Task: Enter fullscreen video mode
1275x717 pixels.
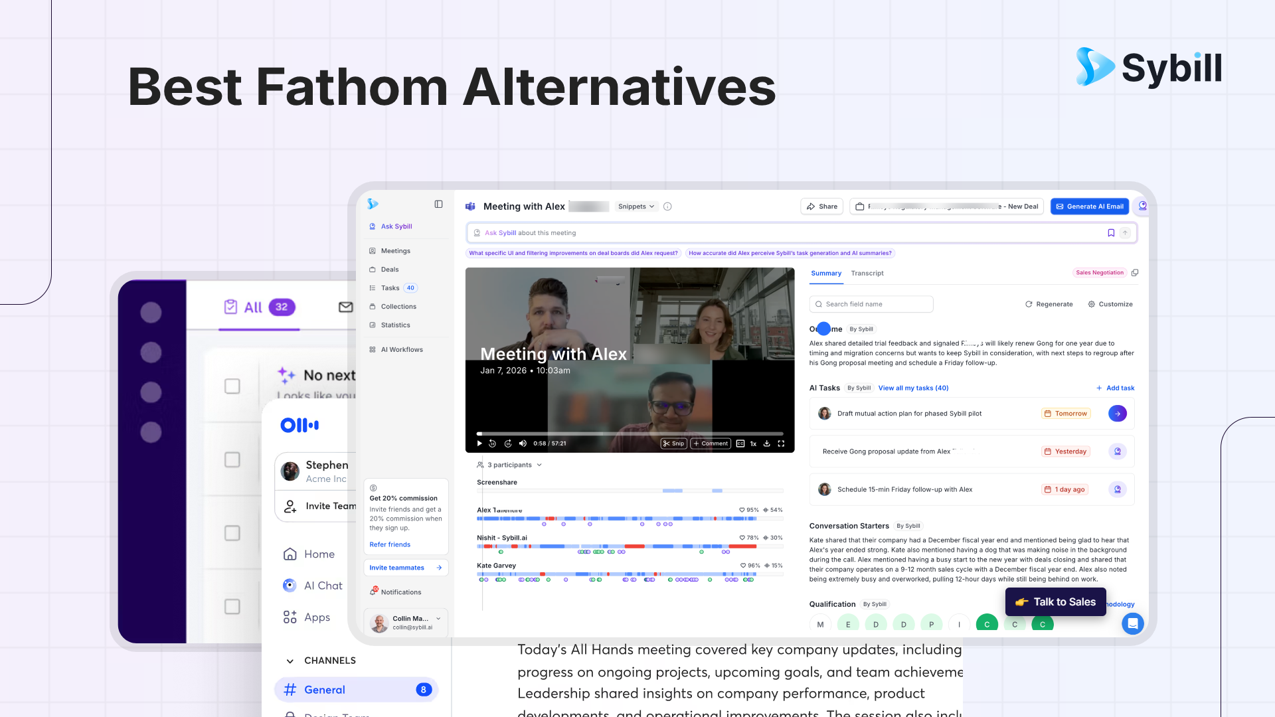Action: (x=782, y=443)
